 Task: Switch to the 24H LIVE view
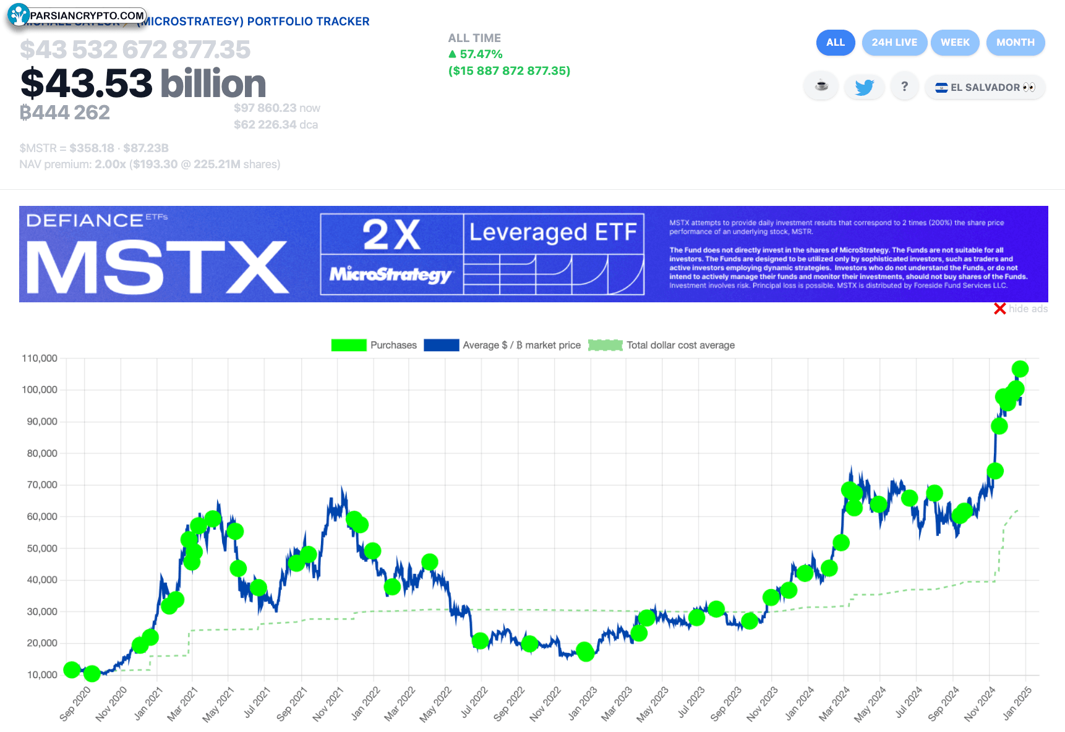(x=894, y=43)
